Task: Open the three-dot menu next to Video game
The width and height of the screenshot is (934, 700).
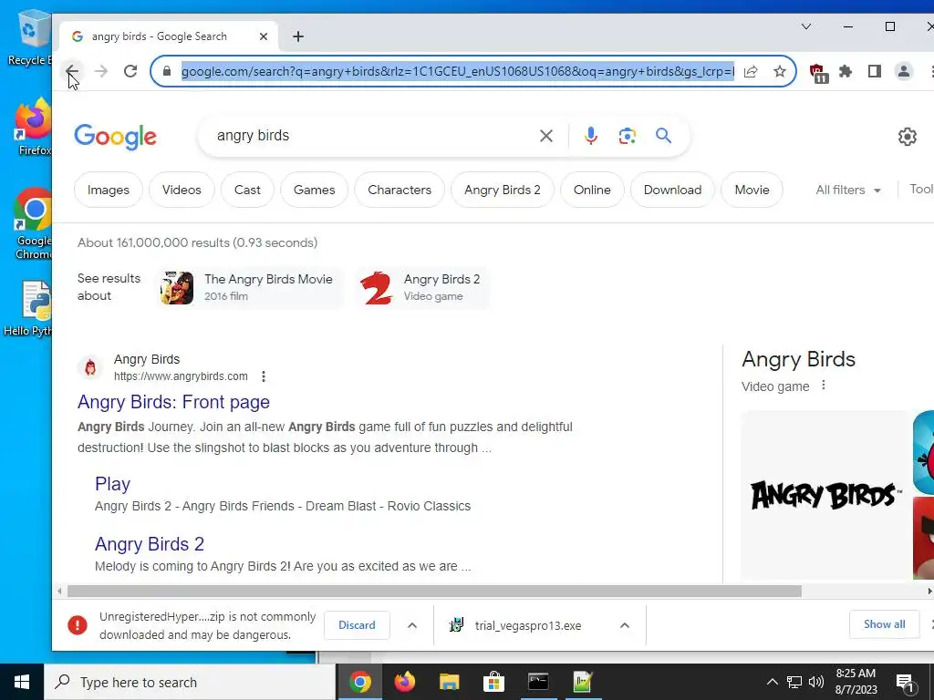Action: 824,386
